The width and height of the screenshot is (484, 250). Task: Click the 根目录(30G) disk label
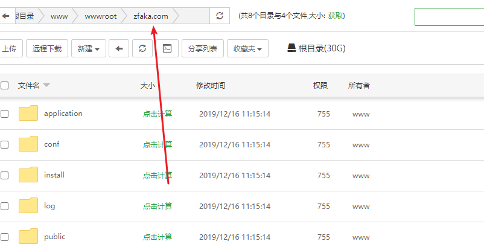[322, 48]
